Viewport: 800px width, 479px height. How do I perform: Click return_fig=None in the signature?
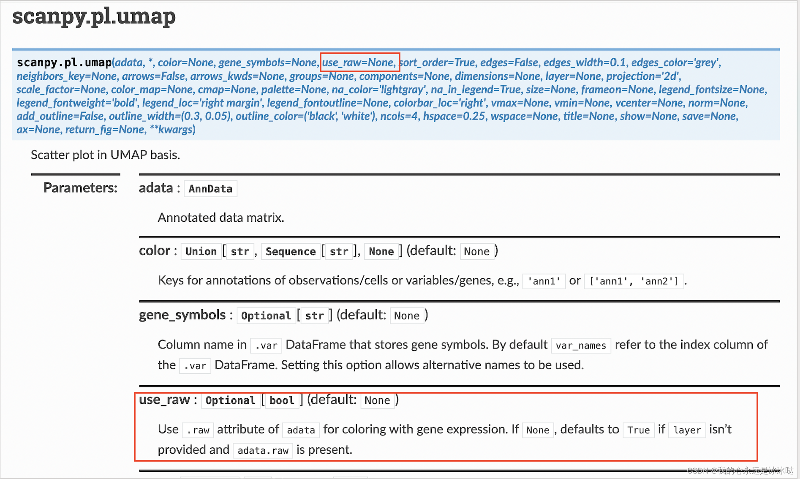coord(105,130)
